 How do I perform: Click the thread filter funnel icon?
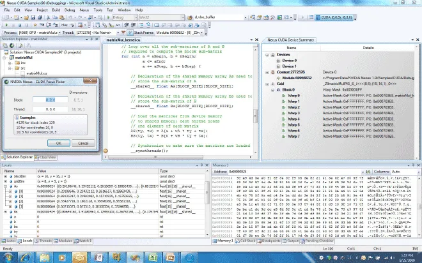click(123, 33)
